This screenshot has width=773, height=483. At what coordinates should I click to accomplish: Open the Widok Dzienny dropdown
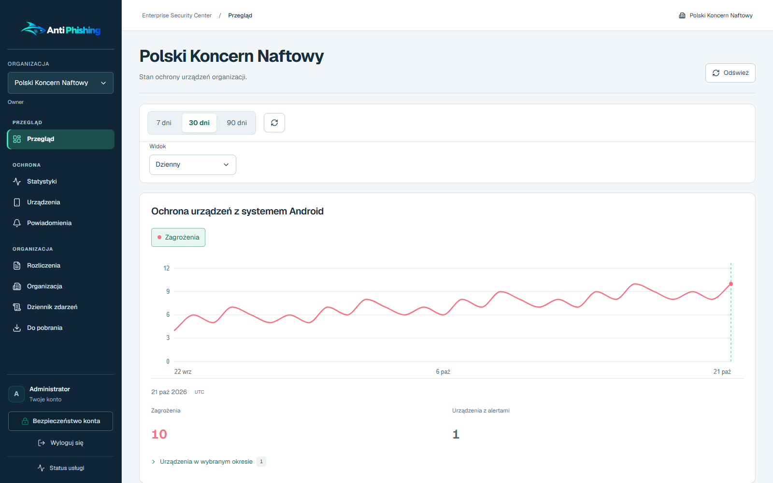(x=193, y=165)
